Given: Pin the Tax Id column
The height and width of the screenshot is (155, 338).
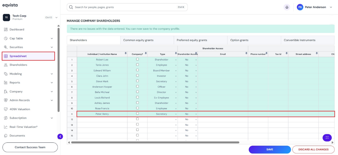Looking at the screenshot, I should coord(286,53).
